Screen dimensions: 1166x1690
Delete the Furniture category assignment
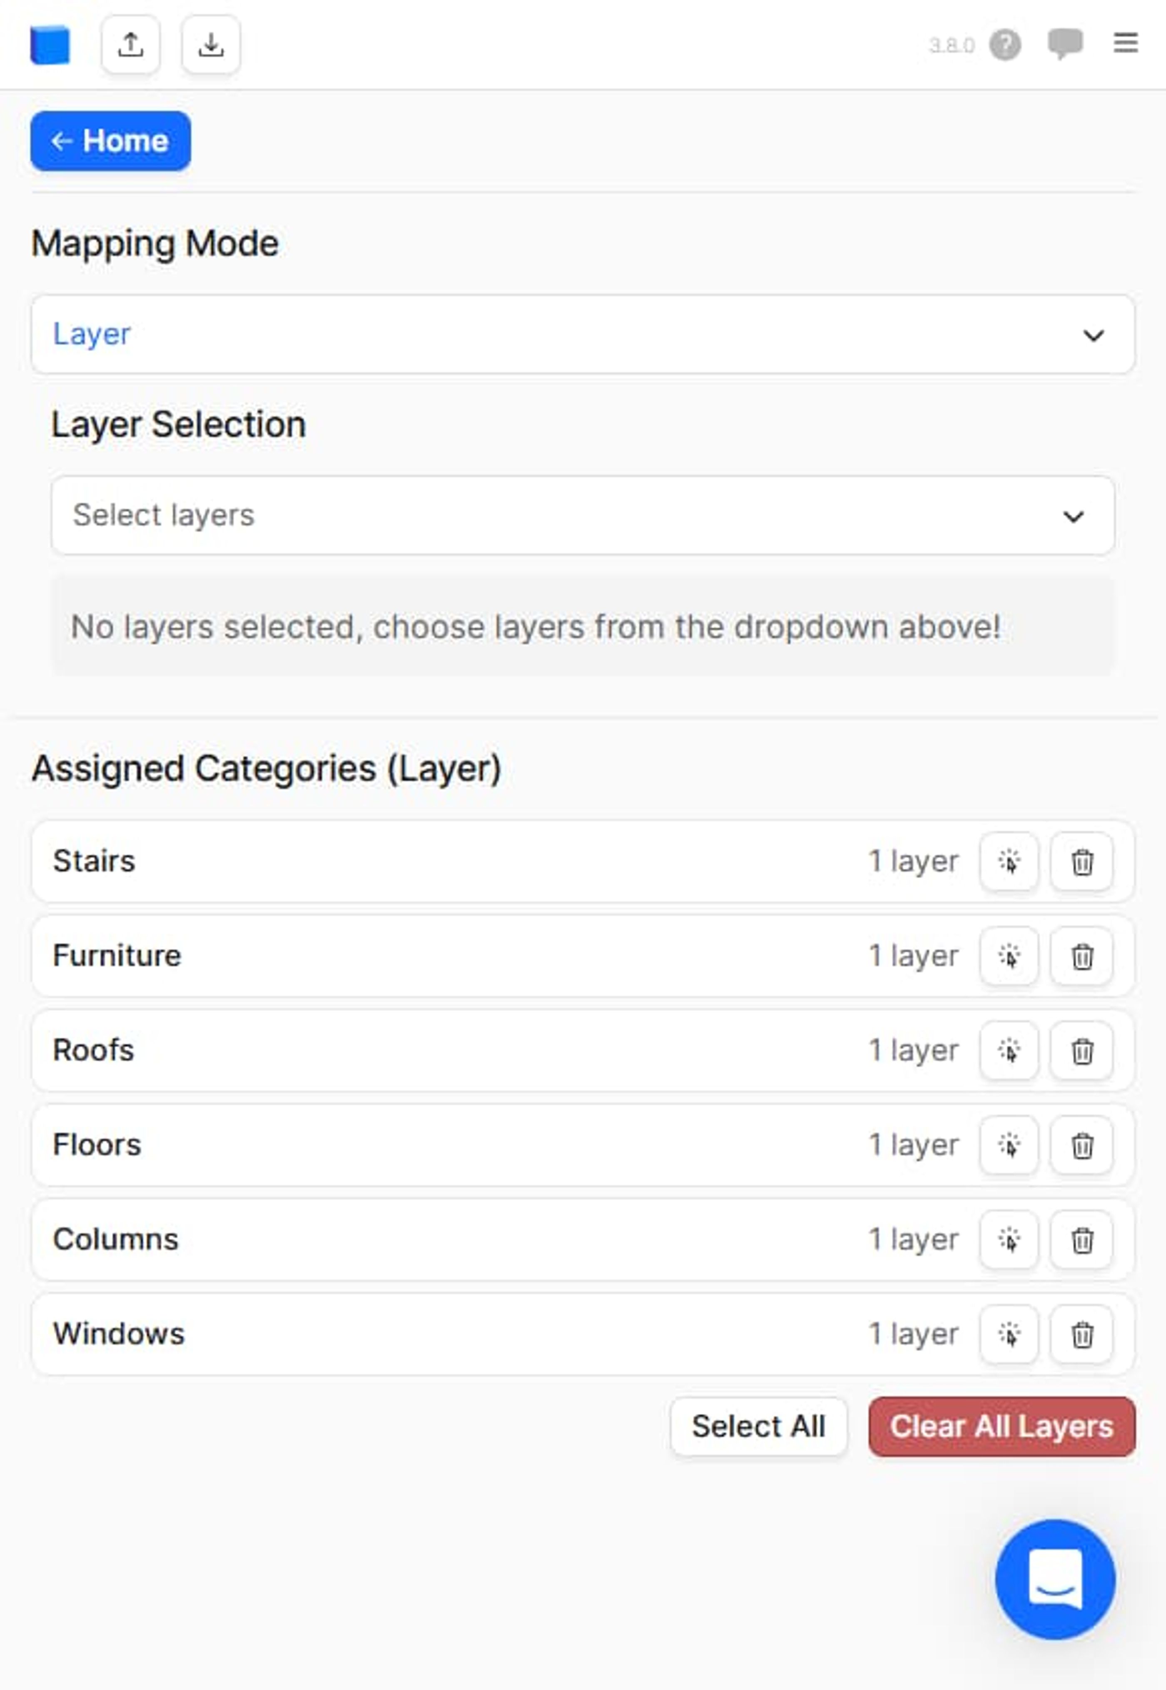coord(1082,956)
